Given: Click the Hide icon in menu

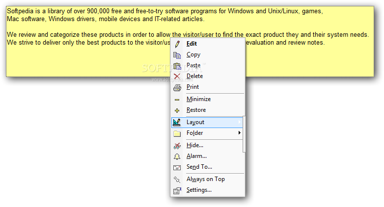Looking at the screenshot, I should click(177, 146).
